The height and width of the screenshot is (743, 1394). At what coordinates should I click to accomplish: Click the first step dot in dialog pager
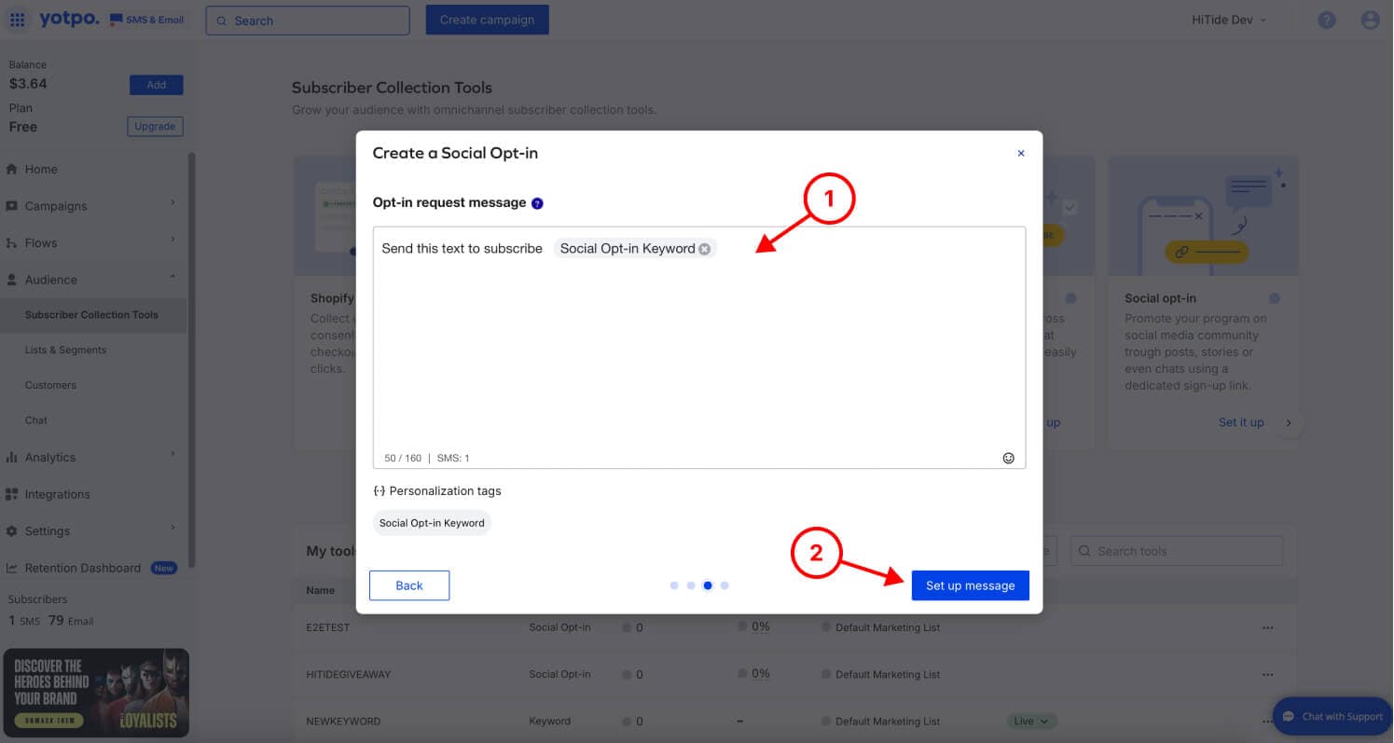click(x=674, y=585)
